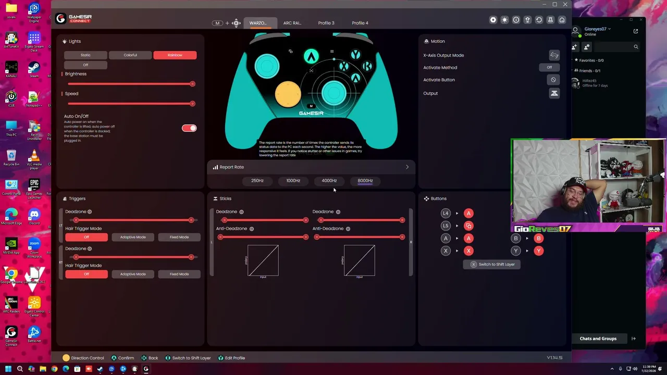Click the X-Axis Output Mode icon
Screen dimensions: 667x375
click(554, 55)
